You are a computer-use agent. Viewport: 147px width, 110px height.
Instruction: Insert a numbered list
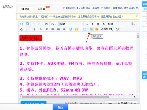tap(35, 29)
